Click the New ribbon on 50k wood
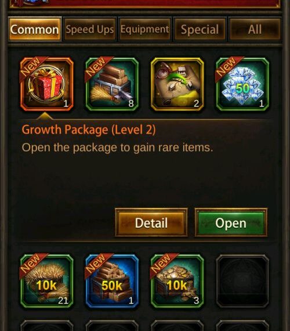Screen dimensions: 290x331 [x=97, y=264]
